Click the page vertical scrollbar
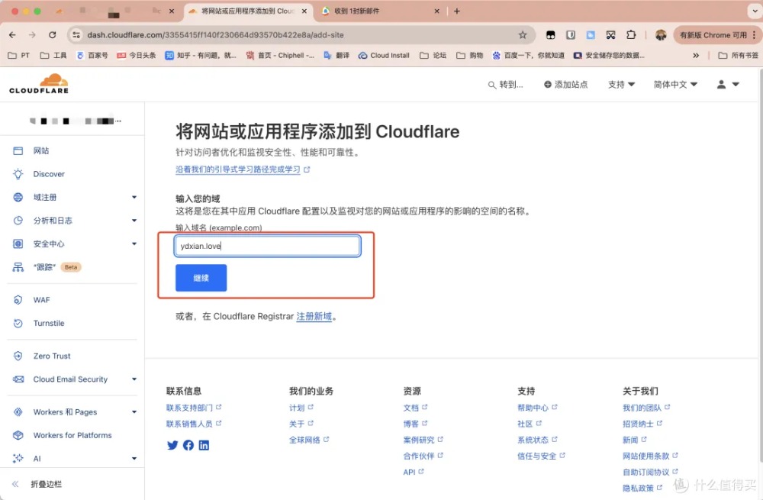Image resolution: width=763 pixels, height=500 pixels. point(760,266)
